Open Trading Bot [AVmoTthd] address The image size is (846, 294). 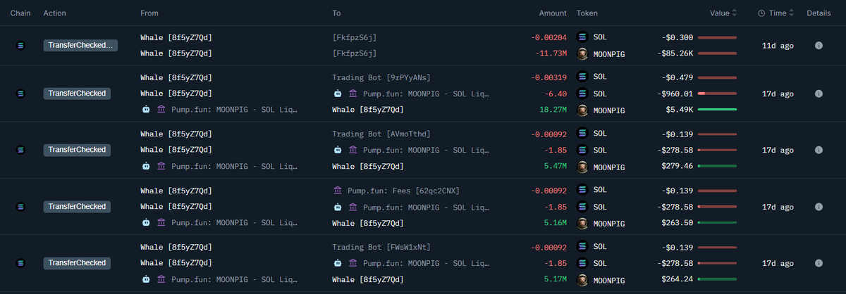(x=381, y=134)
